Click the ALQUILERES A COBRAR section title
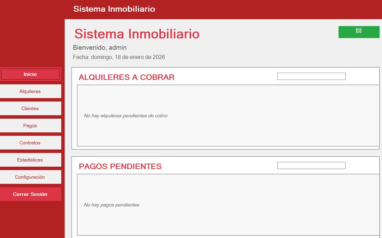 coord(127,77)
